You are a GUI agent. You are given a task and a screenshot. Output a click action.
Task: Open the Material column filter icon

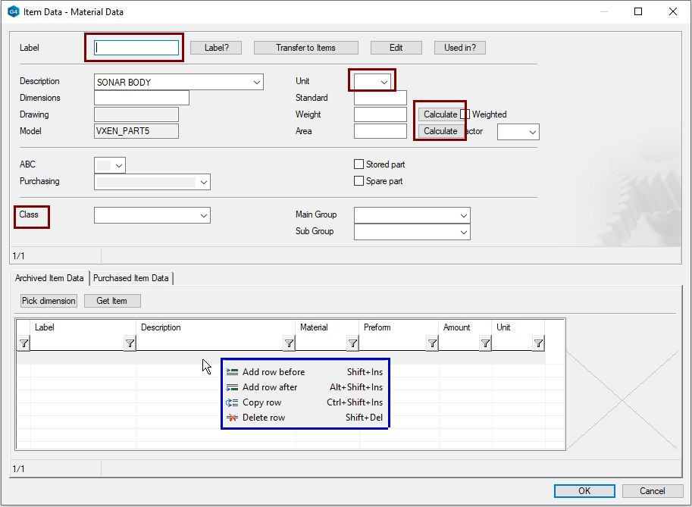coord(352,344)
